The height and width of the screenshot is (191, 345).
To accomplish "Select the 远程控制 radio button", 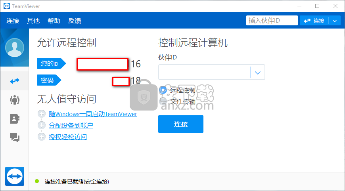I will point(163,90).
